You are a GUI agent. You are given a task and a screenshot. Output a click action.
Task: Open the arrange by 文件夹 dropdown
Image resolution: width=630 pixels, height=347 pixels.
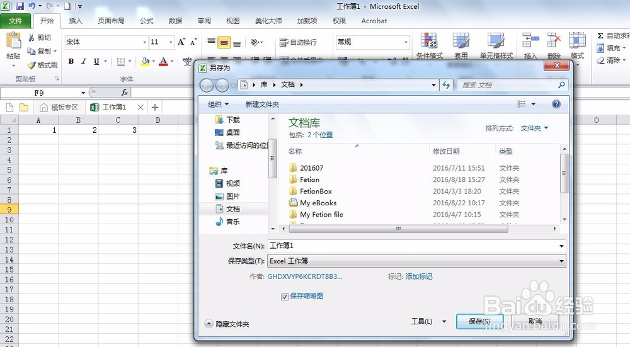pos(534,128)
